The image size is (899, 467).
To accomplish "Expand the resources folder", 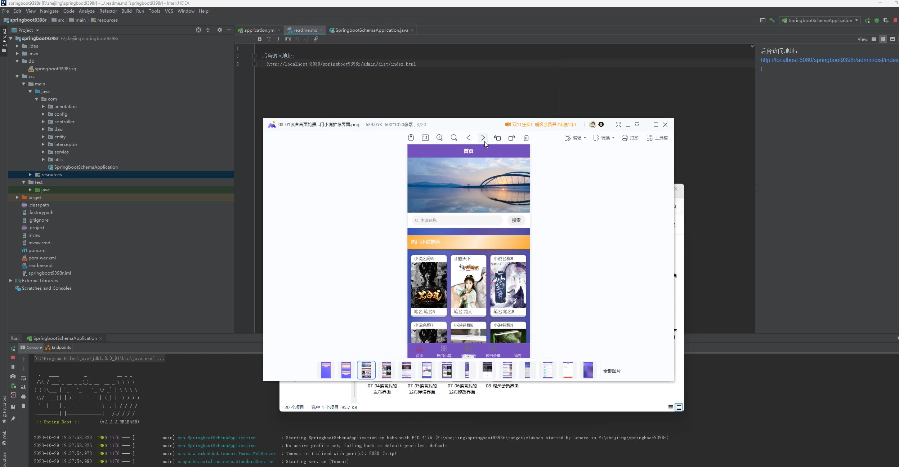I will [30, 174].
